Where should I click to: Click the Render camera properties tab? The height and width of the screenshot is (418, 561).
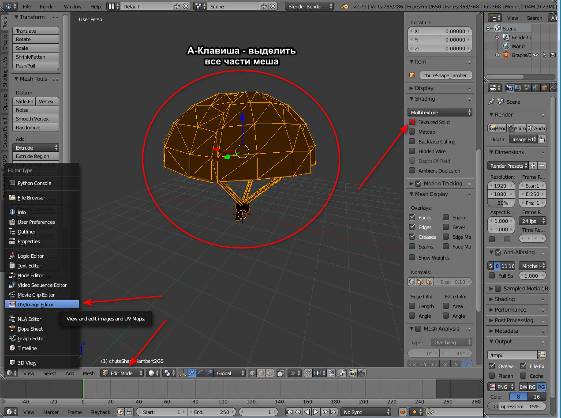(509, 88)
